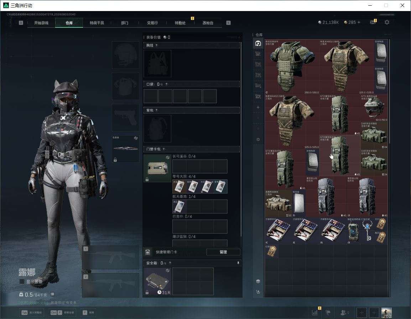Click the empty chest rig slot
The height and width of the screenshot is (319, 411).
[157, 63]
